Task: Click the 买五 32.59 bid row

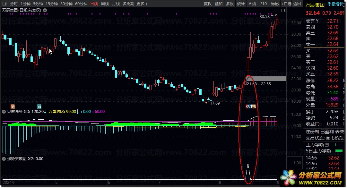Action: tap(325, 74)
